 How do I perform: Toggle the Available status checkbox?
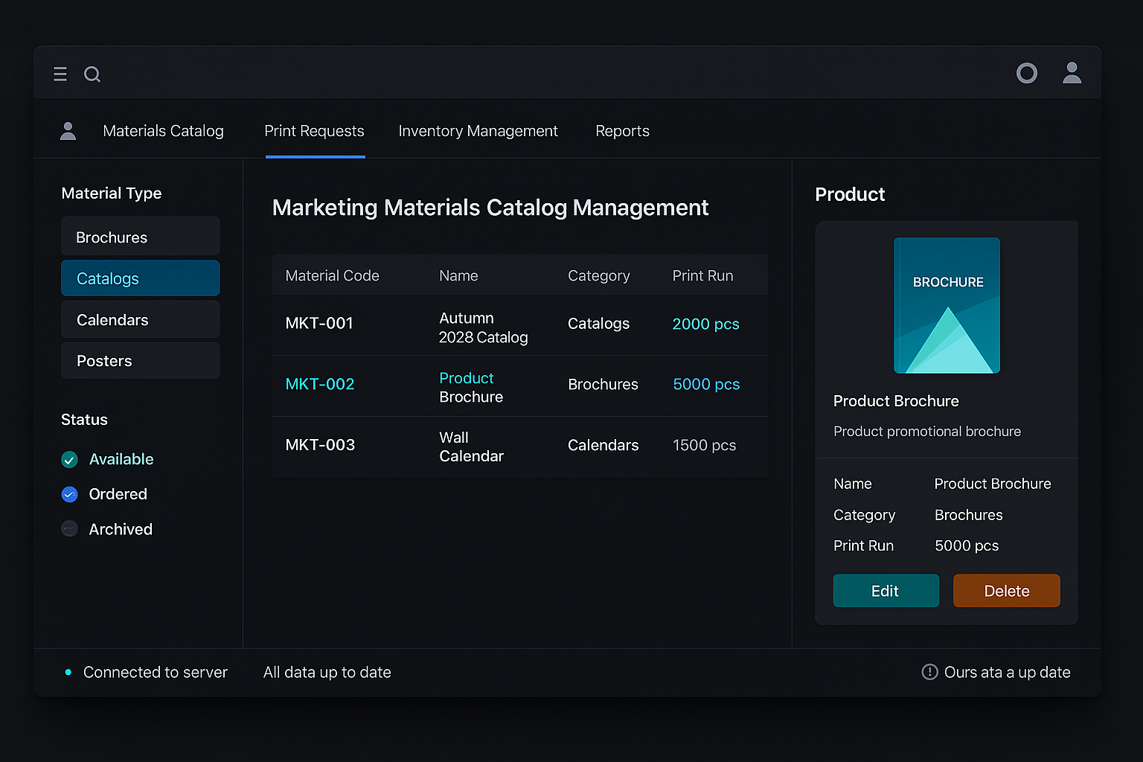(69, 460)
